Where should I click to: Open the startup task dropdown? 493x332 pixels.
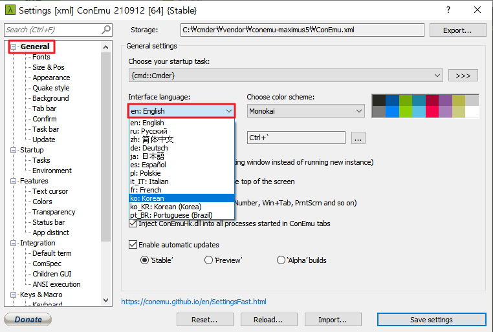285,76
